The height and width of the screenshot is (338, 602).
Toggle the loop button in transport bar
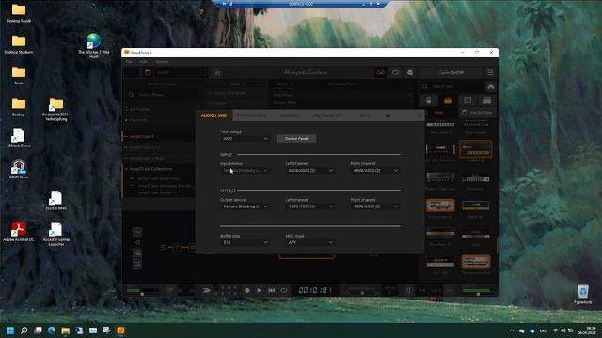(x=284, y=290)
